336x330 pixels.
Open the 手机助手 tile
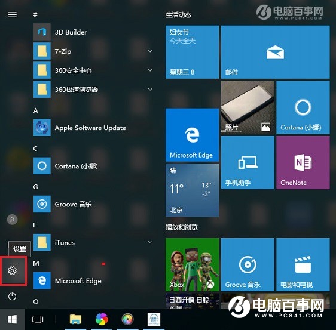tap(248, 162)
